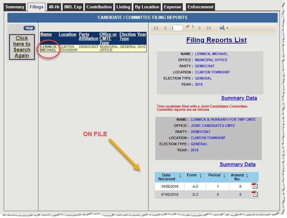Select the LENNICK, MICHAEL result row
287x218 pixels.
tap(93, 48)
